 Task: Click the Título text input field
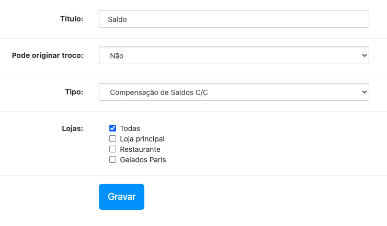(234, 19)
